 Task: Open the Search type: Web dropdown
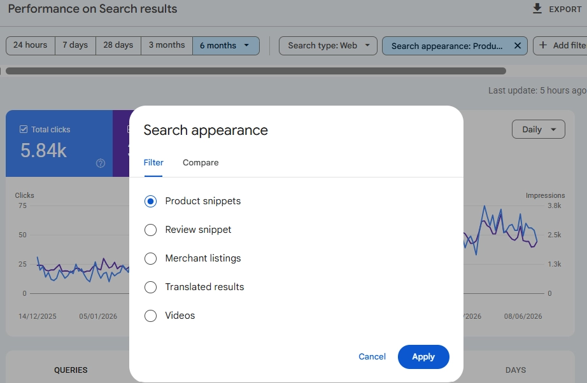[328, 46]
